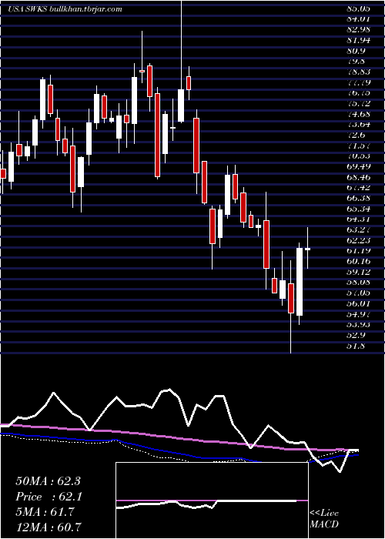
Task: Click the 53.93 price axis label
Action: [x=358, y=325]
